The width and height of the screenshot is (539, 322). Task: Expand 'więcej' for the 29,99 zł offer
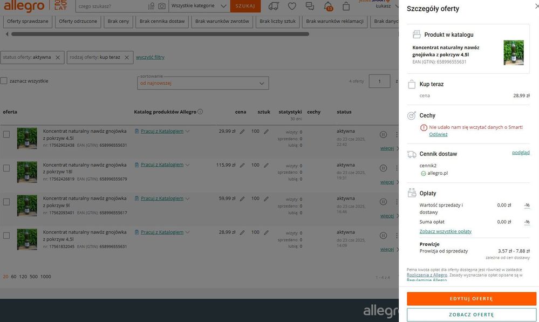pos(387,148)
